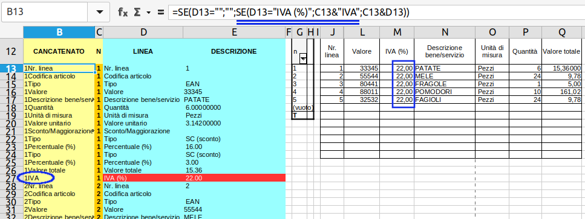
Task: Click the Valore totale 161,02 cell
Action: 562,92
